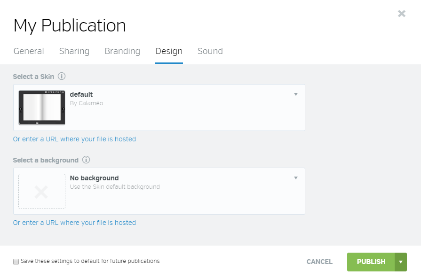This screenshot has height=278, width=421.
Task: Click the 'No background' option text
Action: [x=94, y=178]
